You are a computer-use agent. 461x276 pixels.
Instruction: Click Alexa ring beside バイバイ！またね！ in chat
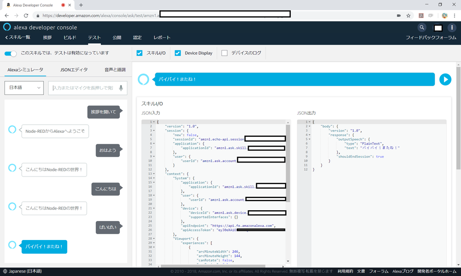[x=12, y=244]
